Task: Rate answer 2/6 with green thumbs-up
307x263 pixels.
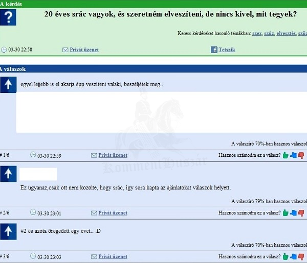Action: (x=286, y=213)
